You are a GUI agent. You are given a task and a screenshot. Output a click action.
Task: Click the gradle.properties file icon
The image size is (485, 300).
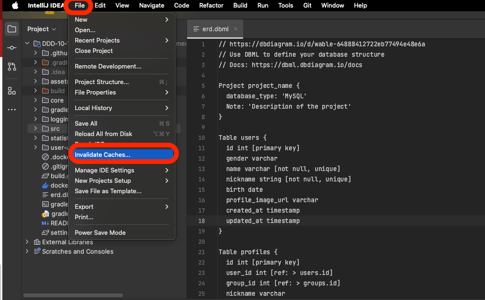click(x=45, y=214)
